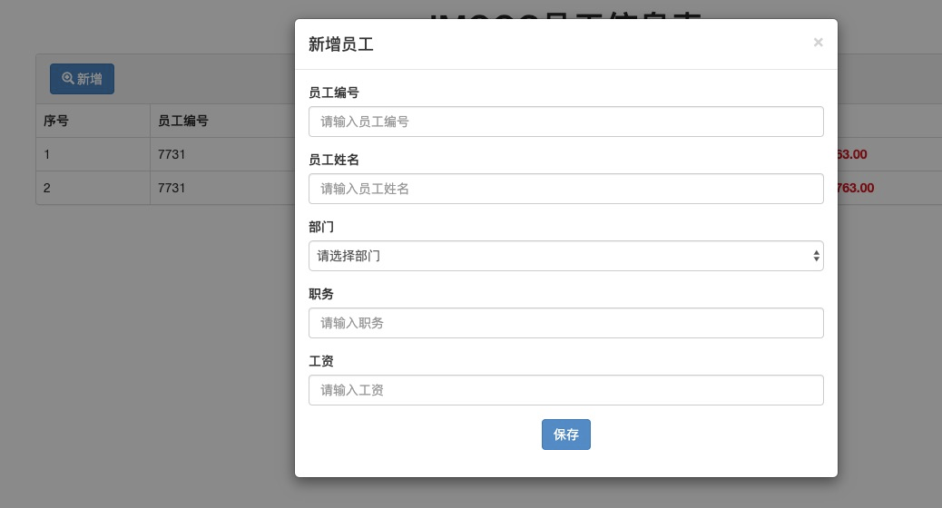The height and width of the screenshot is (508, 942).
Task: Click the 员工编号 table column header
Action: 182,121
